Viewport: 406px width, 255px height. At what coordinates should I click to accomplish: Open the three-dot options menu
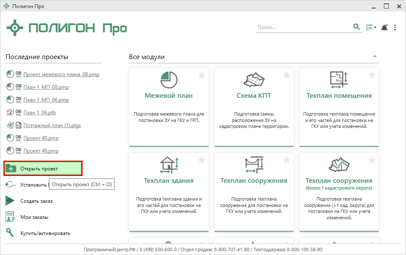point(395,28)
